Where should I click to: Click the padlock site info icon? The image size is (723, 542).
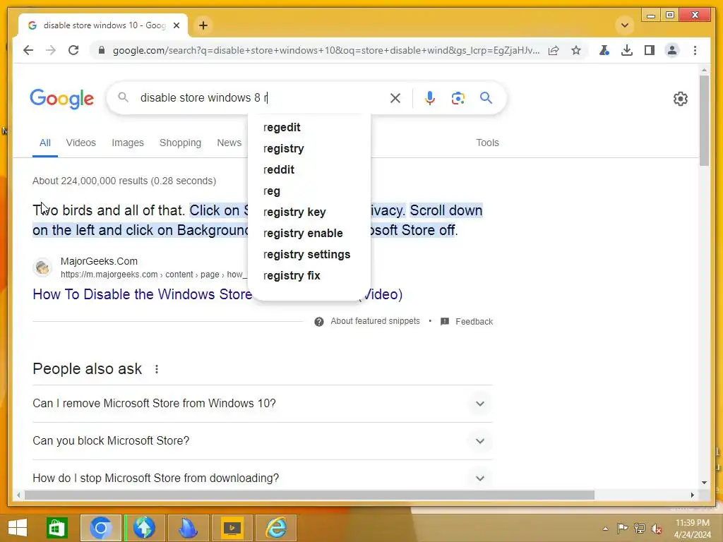pyautogui.click(x=102, y=50)
